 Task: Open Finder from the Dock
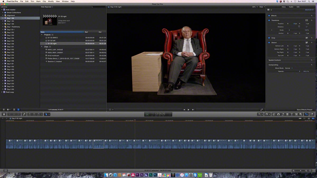point(106,175)
